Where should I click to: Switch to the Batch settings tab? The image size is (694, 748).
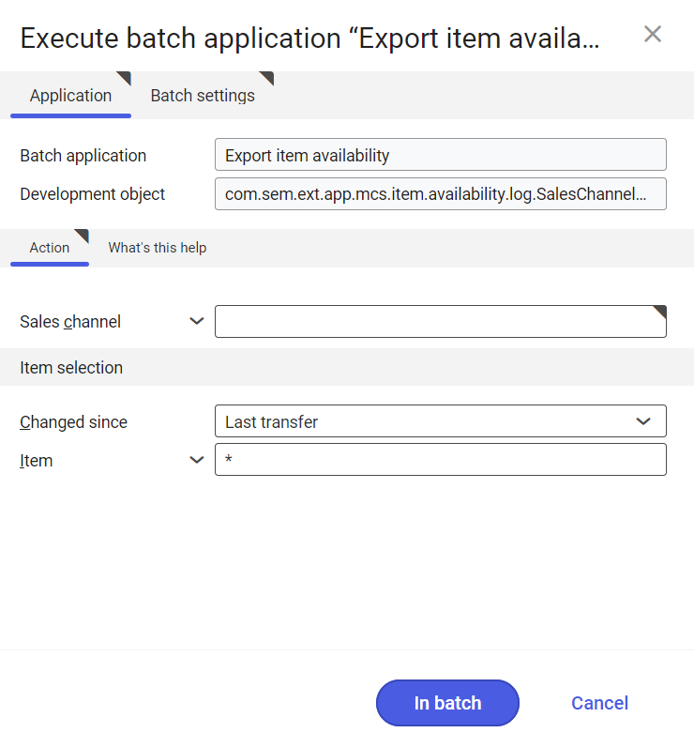click(203, 96)
